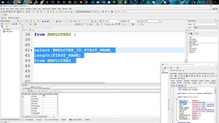Select the Ellen row cell
Image resolution: width=219 pixels, height=123 pixels.
[x=38, y=96]
